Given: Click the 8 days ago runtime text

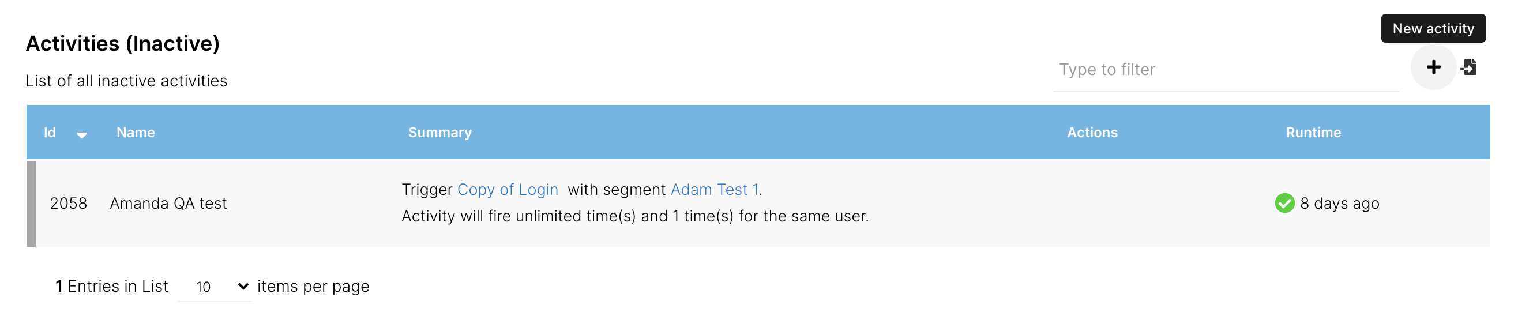Looking at the screenshot, I should (1339, 204).
